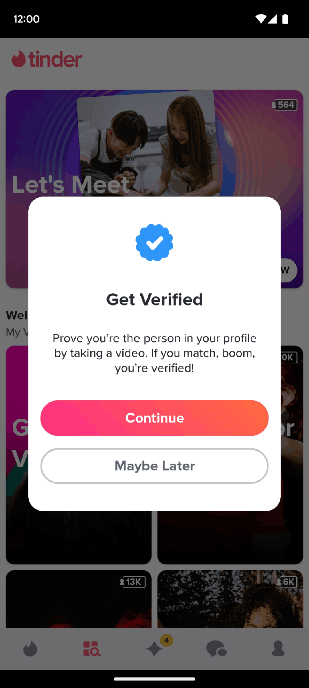Tap the 13K user count label
Image resolution: width=309 pixels, height=688 pixels.
132,582
